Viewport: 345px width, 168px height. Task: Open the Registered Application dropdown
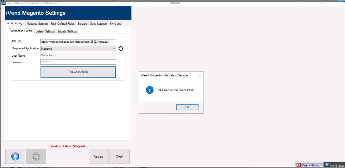point(78,49)
